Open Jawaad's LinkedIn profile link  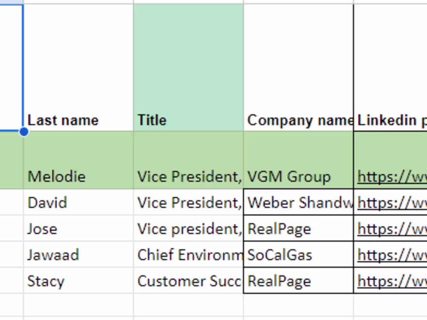coord(392,255)
